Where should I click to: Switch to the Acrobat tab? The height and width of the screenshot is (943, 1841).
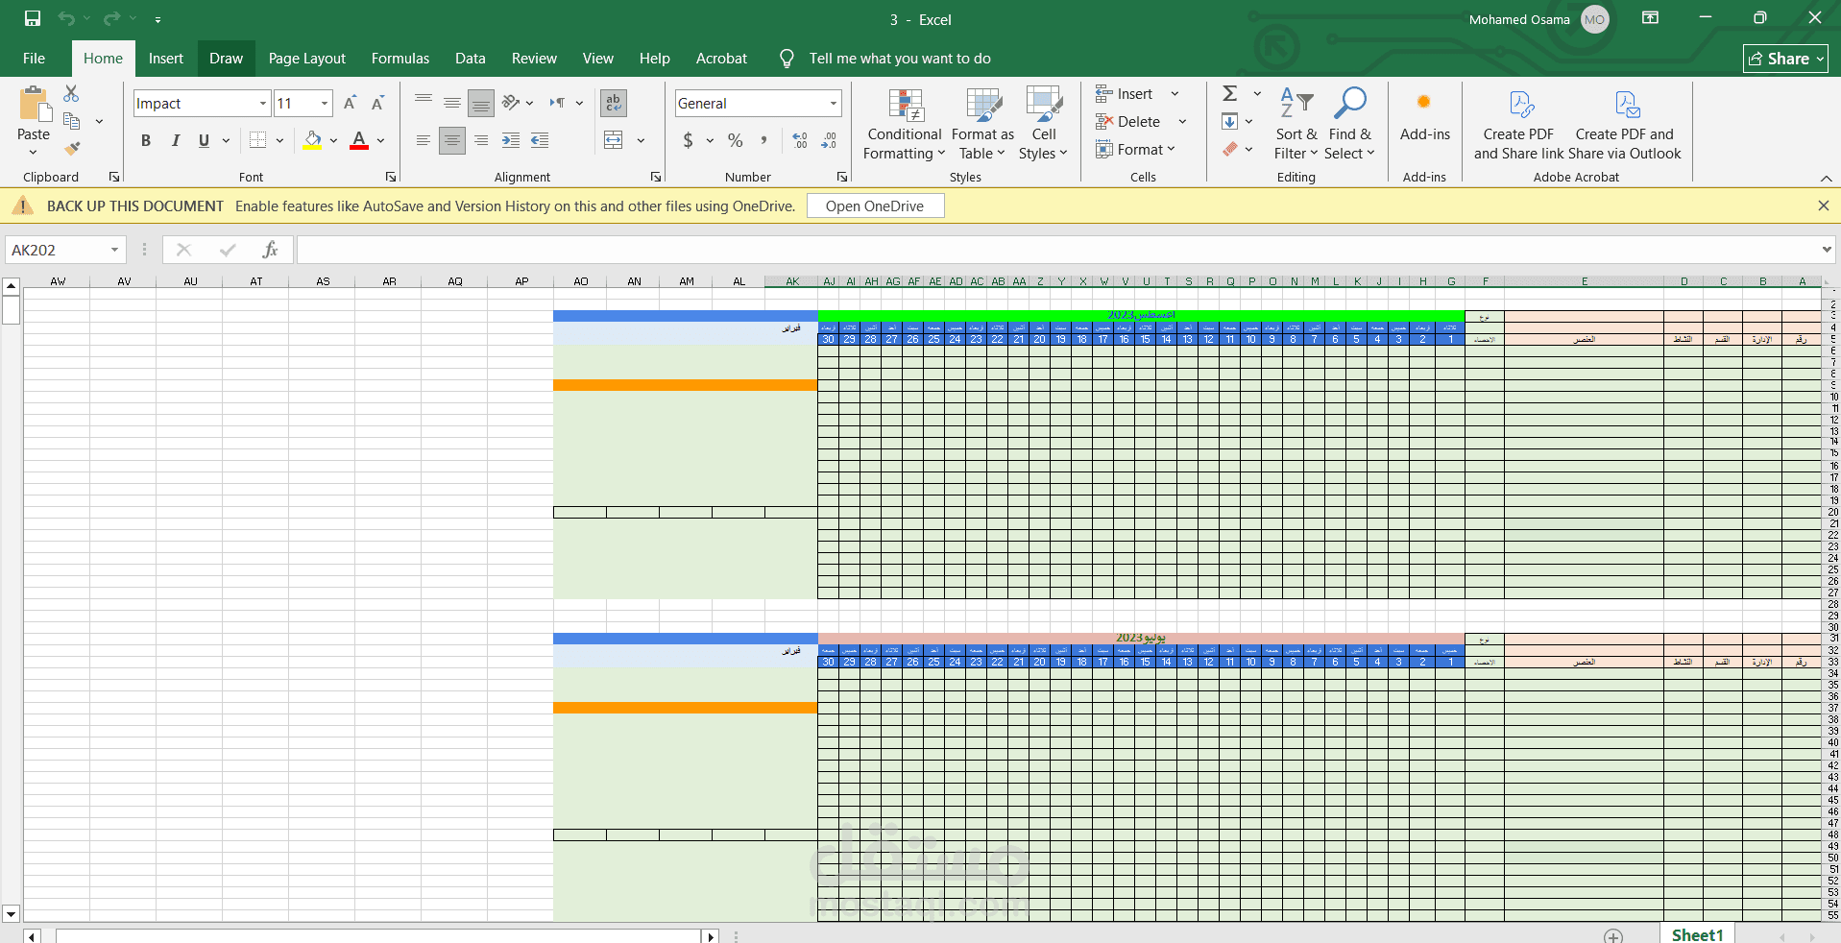click(721, 59)
